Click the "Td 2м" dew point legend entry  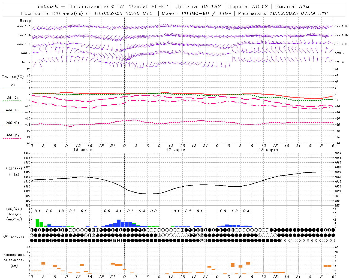pyautogui.click(x=13, y=98)
